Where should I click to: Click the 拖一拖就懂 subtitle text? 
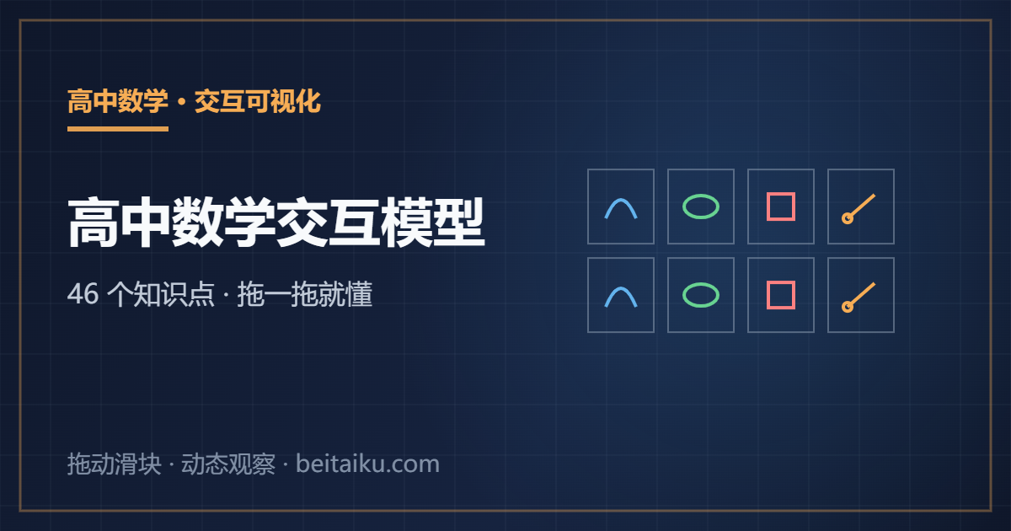click(x=305, y=295)
